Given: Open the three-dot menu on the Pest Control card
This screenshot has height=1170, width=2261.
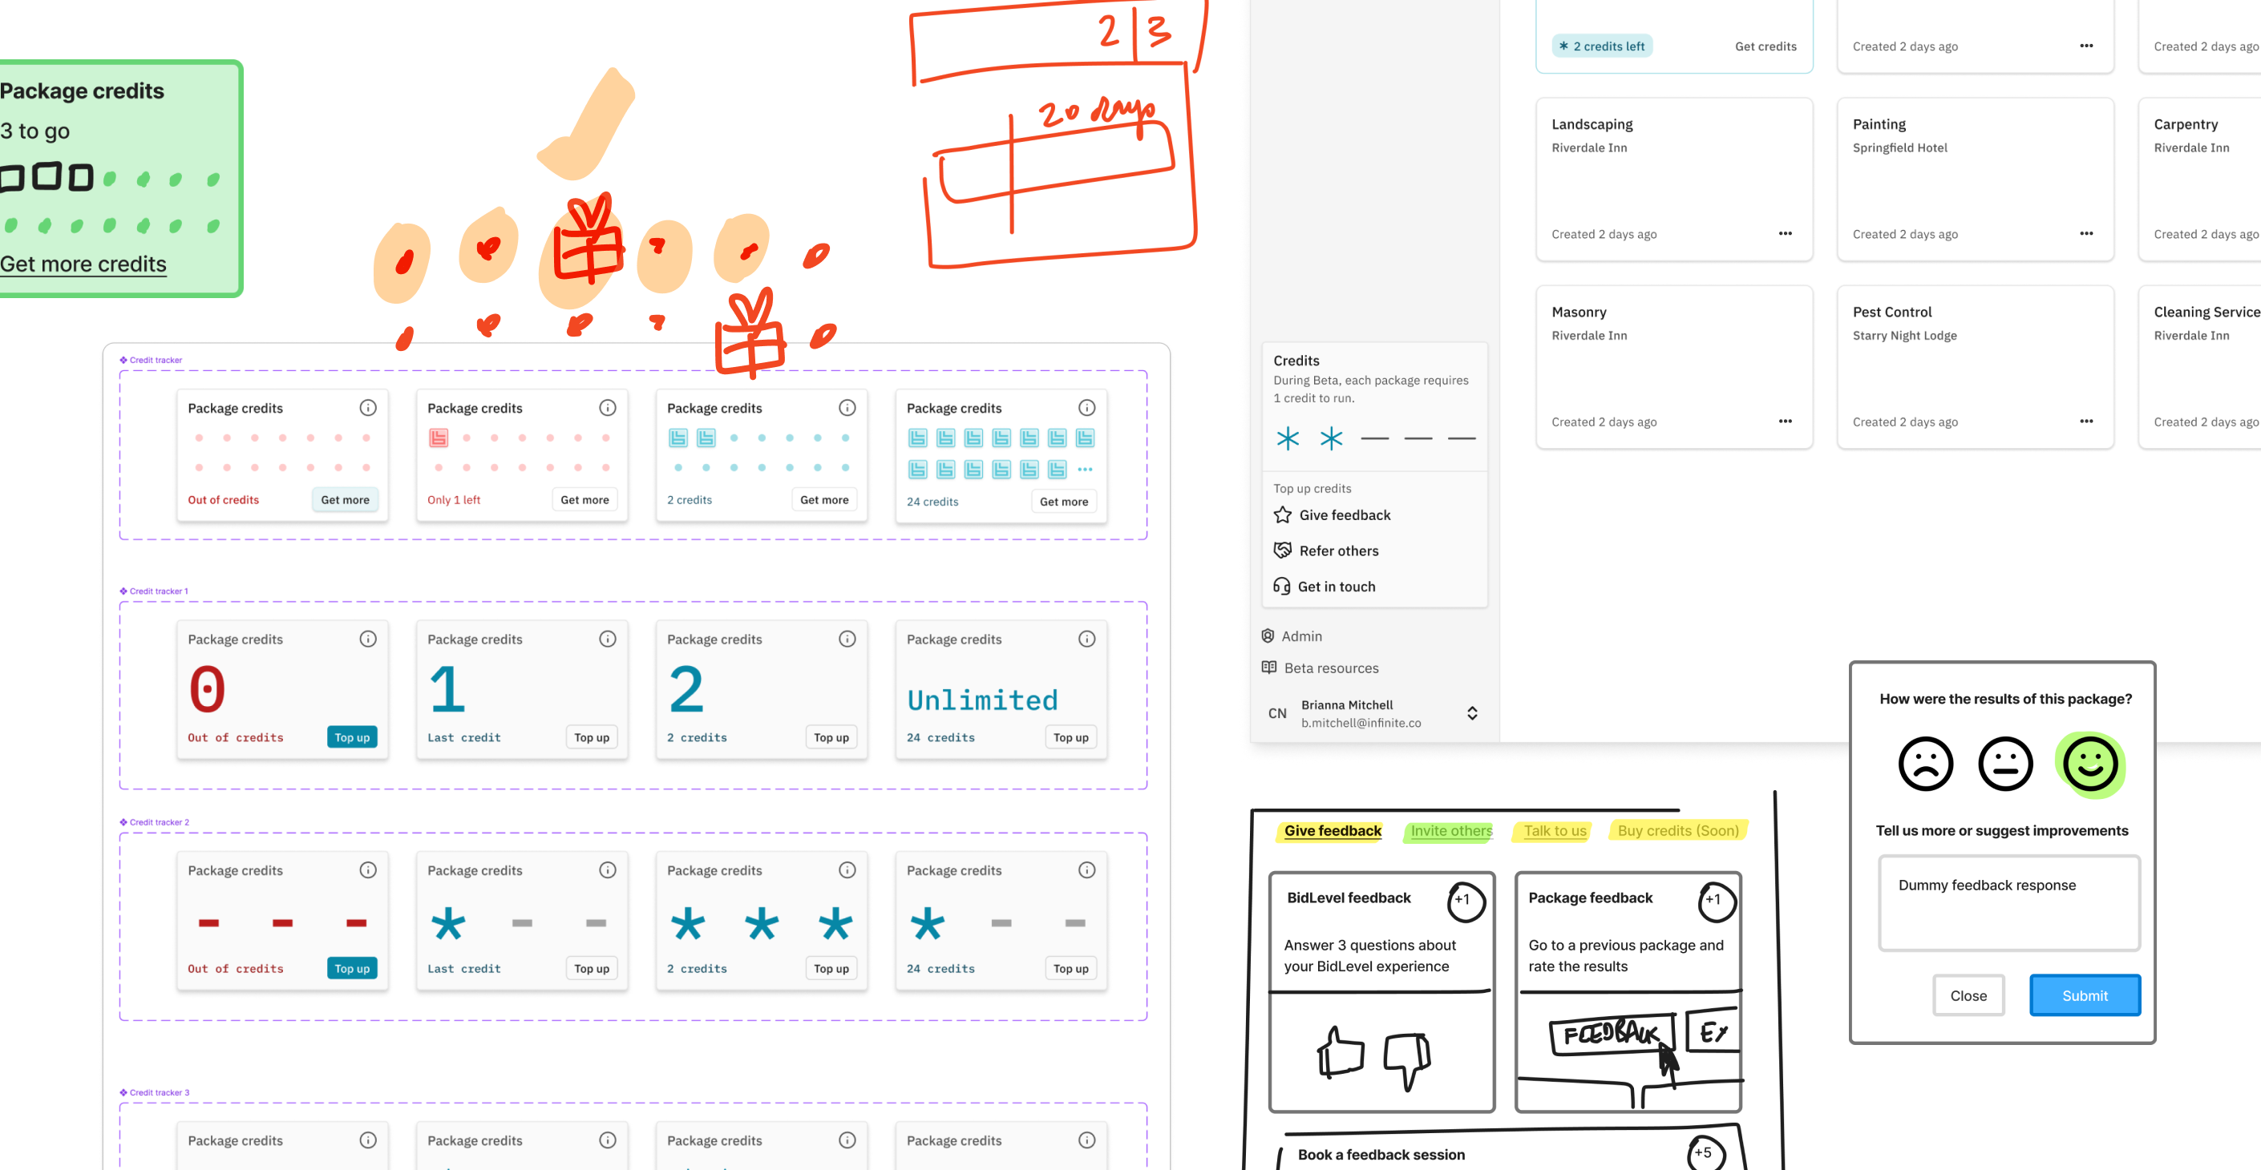Looking at the screenshot, I should point(2086,421).
